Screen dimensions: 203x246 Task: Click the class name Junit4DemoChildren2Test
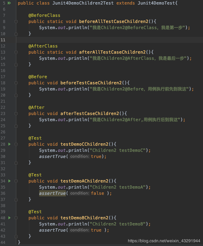coord(83,3)
